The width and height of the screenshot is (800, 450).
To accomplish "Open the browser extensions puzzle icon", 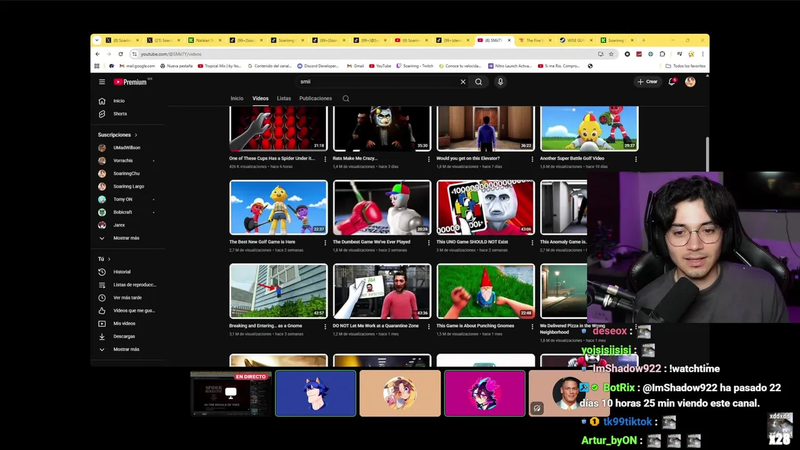I will 662,54.
